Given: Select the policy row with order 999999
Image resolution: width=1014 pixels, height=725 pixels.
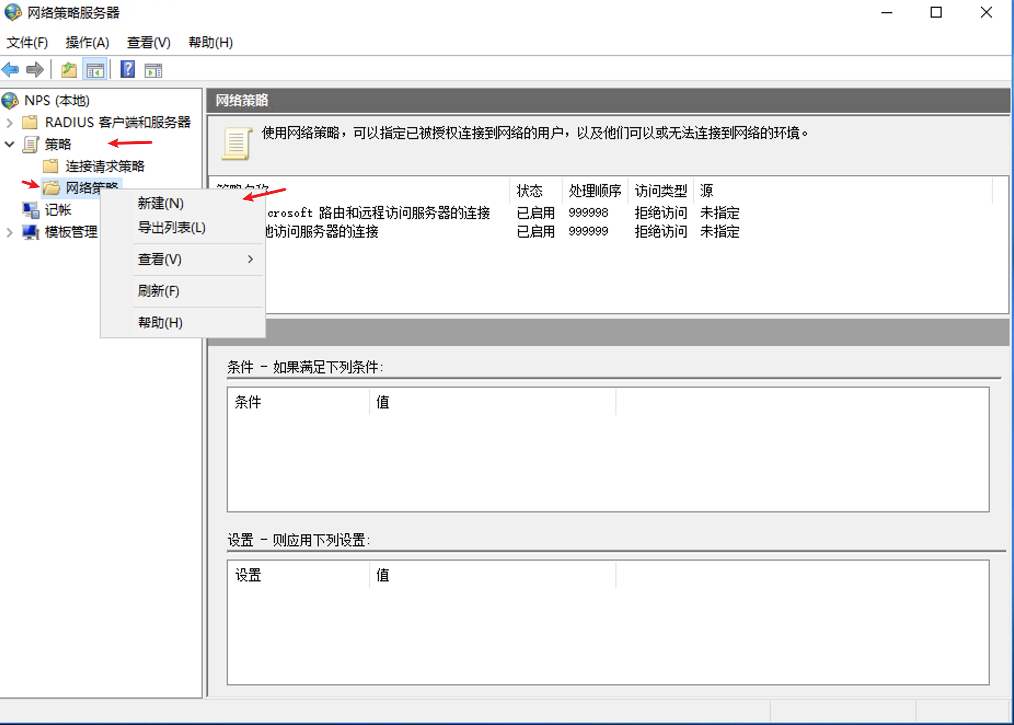Looking at the screenshot, I should 383,231.
